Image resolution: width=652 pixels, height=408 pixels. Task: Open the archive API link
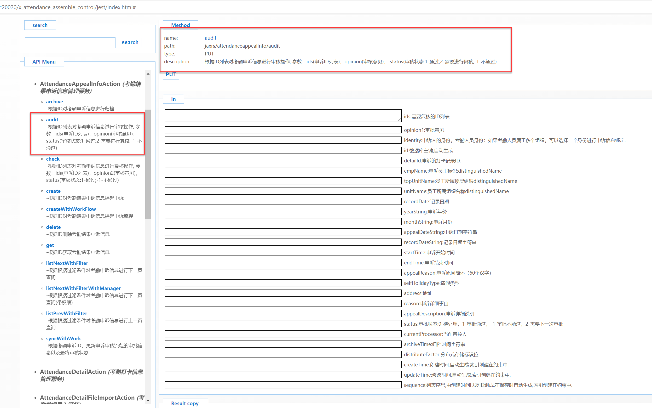(x=54, y=101)
